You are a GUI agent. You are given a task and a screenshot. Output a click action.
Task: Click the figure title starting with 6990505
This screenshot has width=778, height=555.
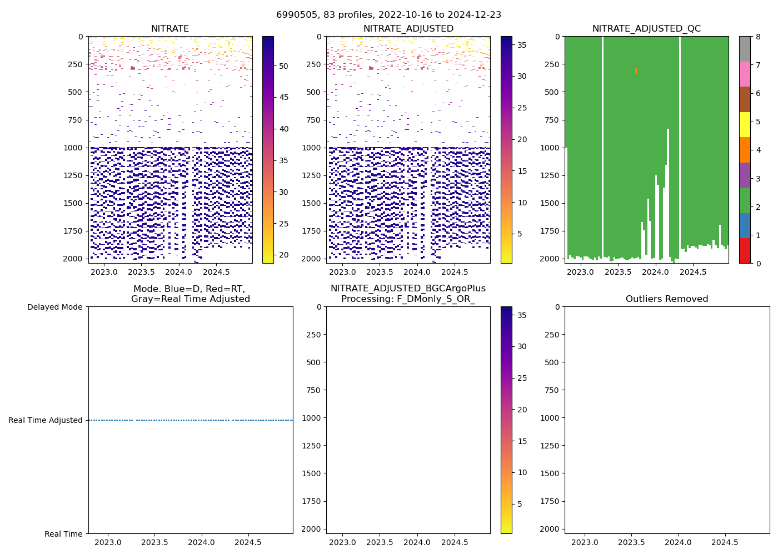[x=388, y=15]
